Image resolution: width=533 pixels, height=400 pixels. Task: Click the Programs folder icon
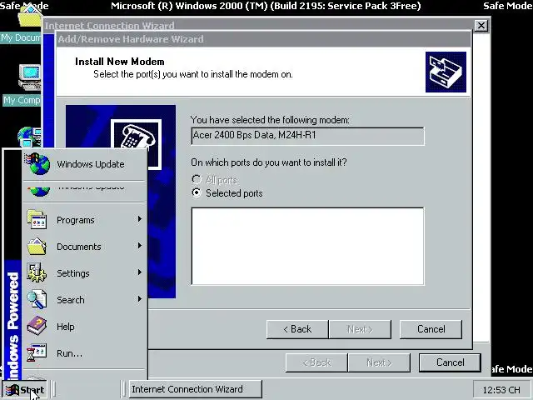click(x=37, y=220)
